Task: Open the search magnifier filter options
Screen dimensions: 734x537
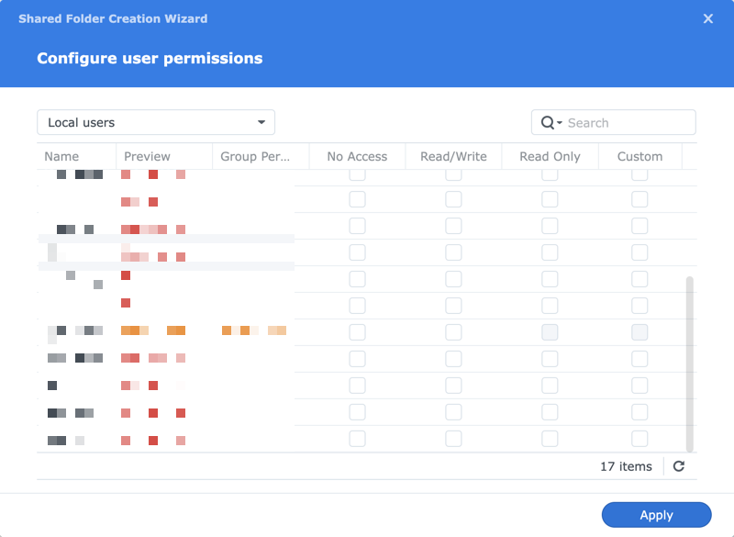Action: (551, 123)
